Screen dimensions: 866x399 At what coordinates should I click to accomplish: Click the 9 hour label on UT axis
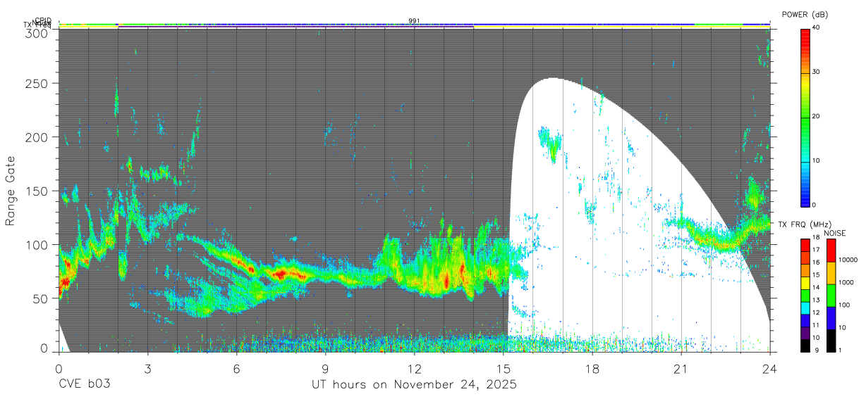pyautogui.click(x=325, y=368)
